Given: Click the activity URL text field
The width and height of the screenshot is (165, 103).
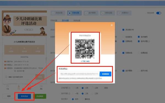Looking at the screenshot, I should click(x=79, y=74).
